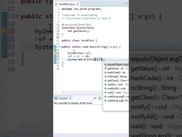Pick wait(long arg0) suggestion
Image resolution: width=182 pixels, height=137 pixels.
[116, 96]
